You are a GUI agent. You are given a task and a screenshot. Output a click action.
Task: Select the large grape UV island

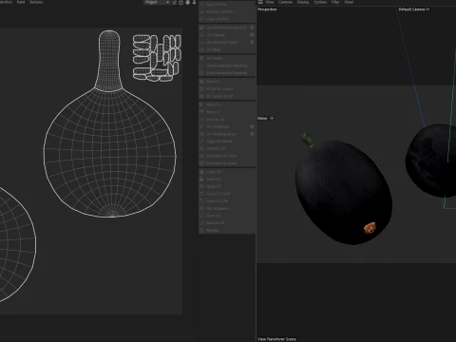pos(109,153)
